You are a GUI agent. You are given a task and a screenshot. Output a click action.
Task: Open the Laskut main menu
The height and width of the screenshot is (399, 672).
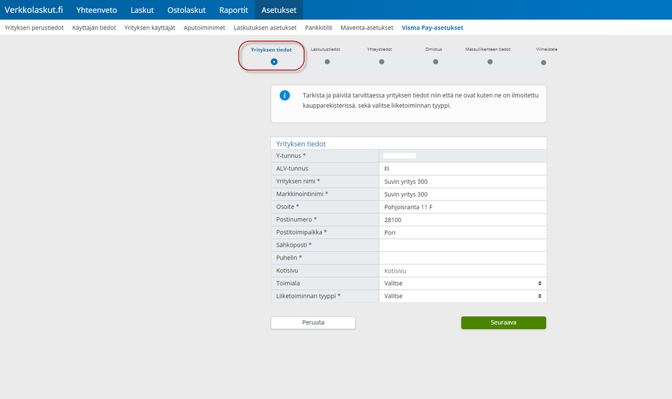point(143,10)
